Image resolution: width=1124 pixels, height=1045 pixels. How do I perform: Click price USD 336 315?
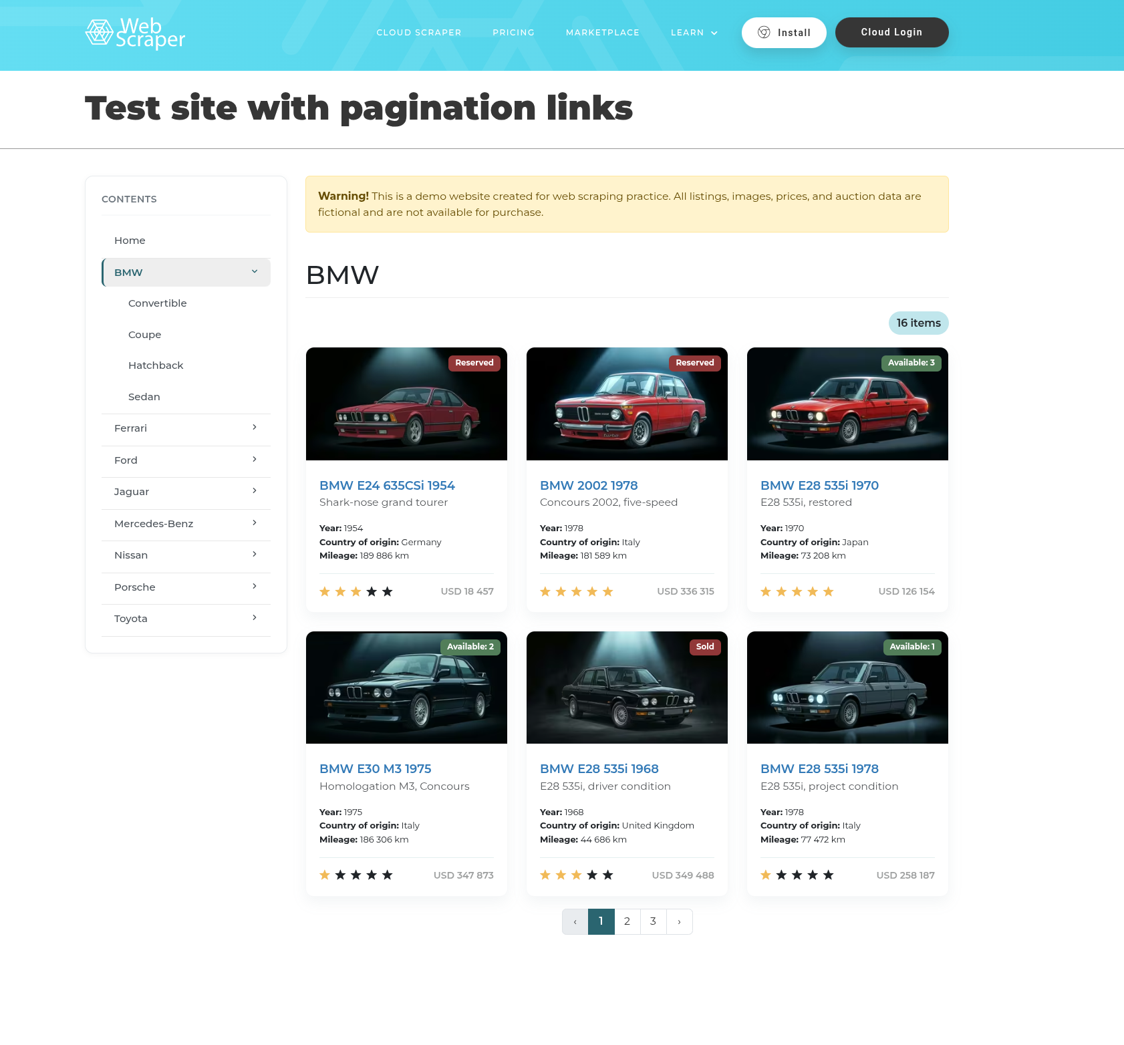point(686,592)
